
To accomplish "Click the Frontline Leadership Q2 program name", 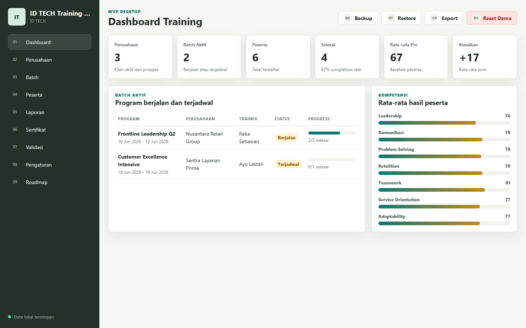I will [x=146, y=134].
